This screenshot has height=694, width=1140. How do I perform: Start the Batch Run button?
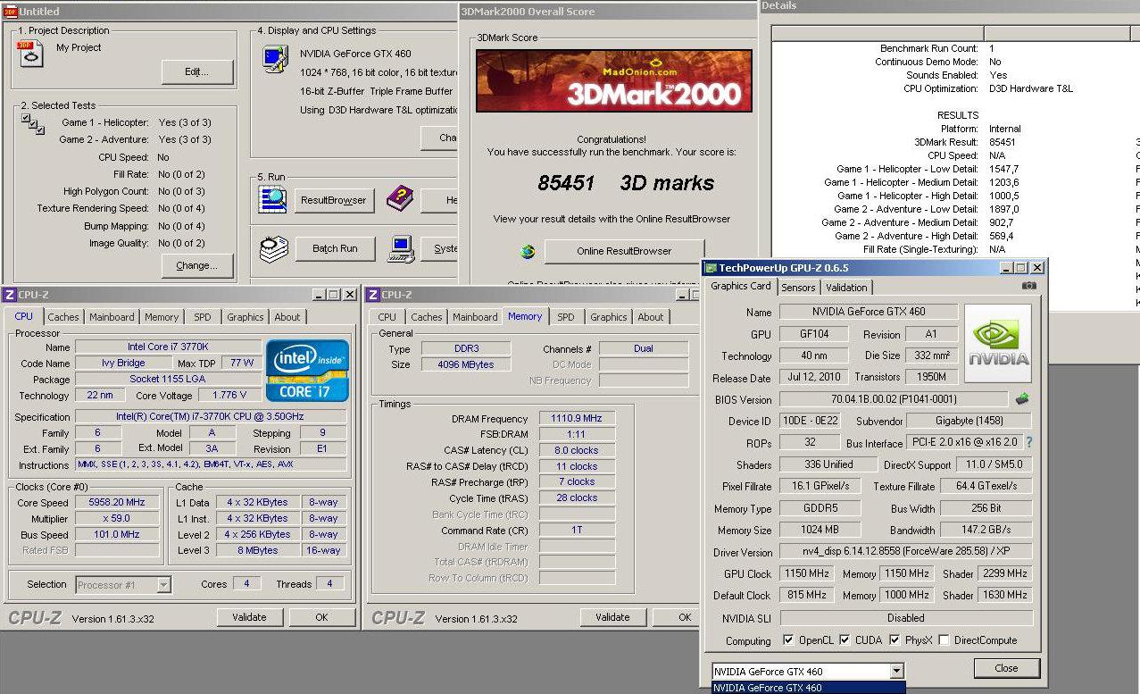pos(335,248)
